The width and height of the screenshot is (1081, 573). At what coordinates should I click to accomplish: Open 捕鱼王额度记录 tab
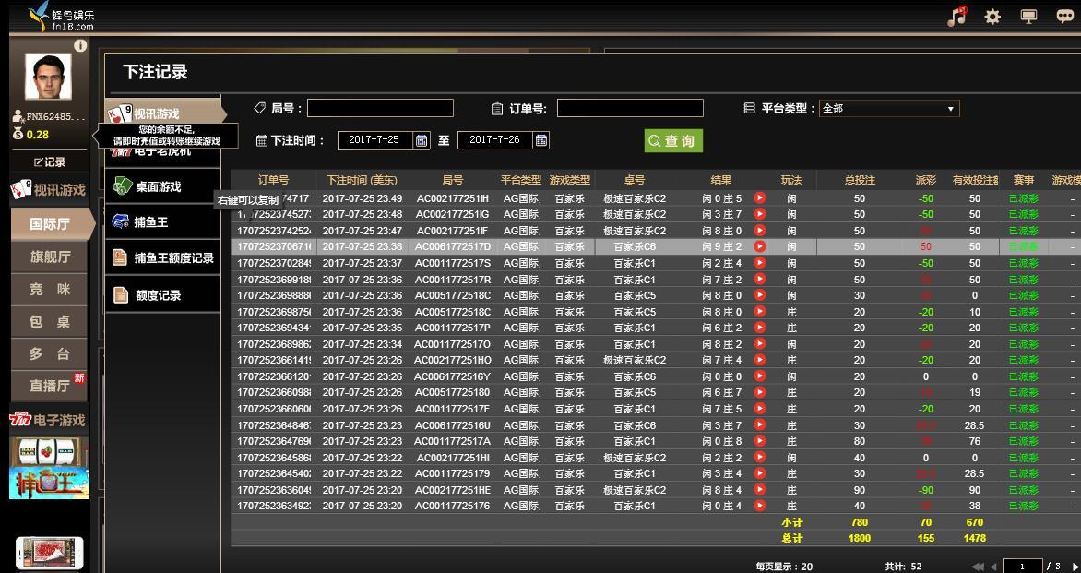pyautogui.click(x=162, y=257)
